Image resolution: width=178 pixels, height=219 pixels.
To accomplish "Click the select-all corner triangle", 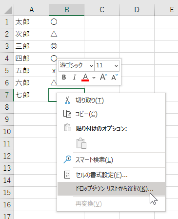I will pos(8,10).
